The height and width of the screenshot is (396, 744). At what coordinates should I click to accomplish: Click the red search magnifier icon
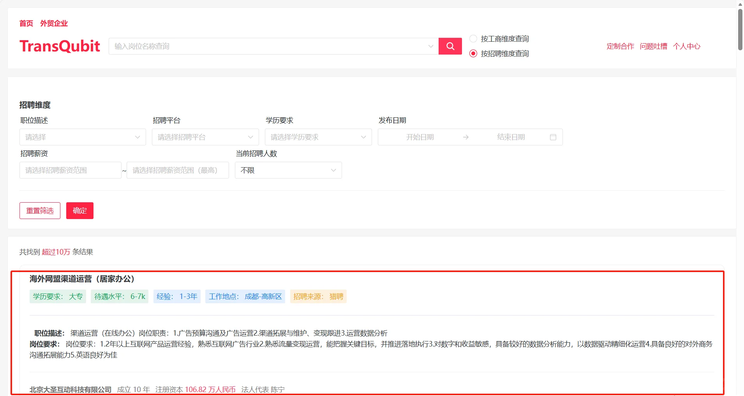(450, 46)
